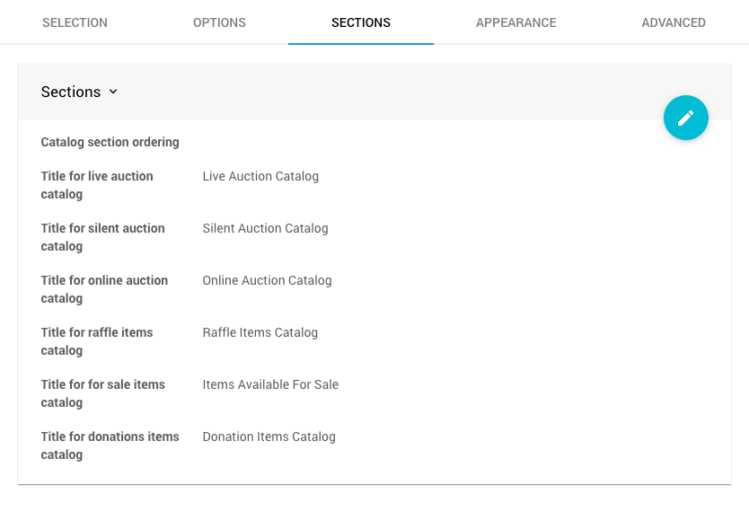Click the Title for donations items catalog label
The image size is (749, 529).
click(110, 445)
